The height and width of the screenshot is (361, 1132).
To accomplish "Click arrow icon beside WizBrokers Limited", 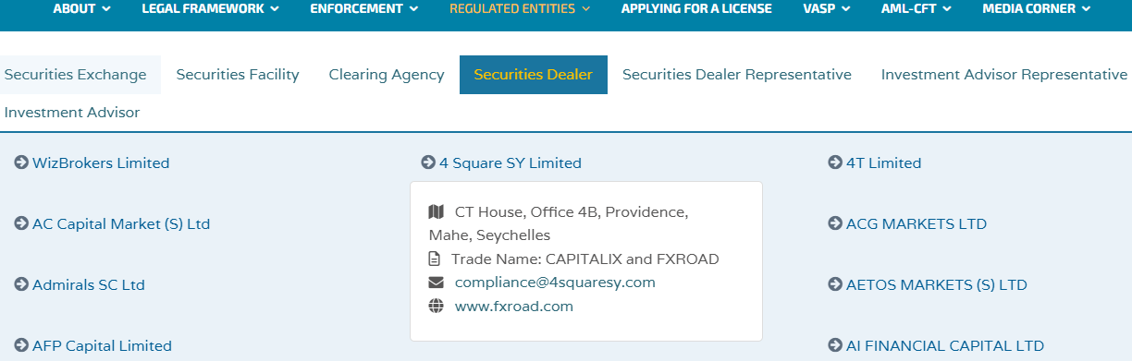I will click(x=21, y=162).
